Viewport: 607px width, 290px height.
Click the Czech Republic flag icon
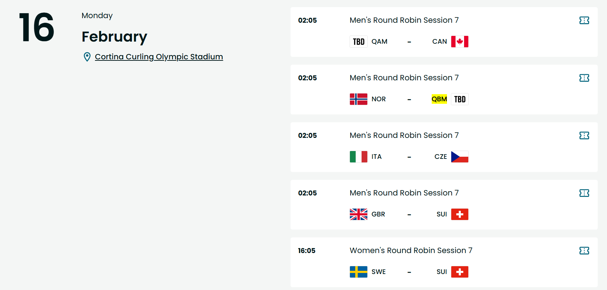460,157
